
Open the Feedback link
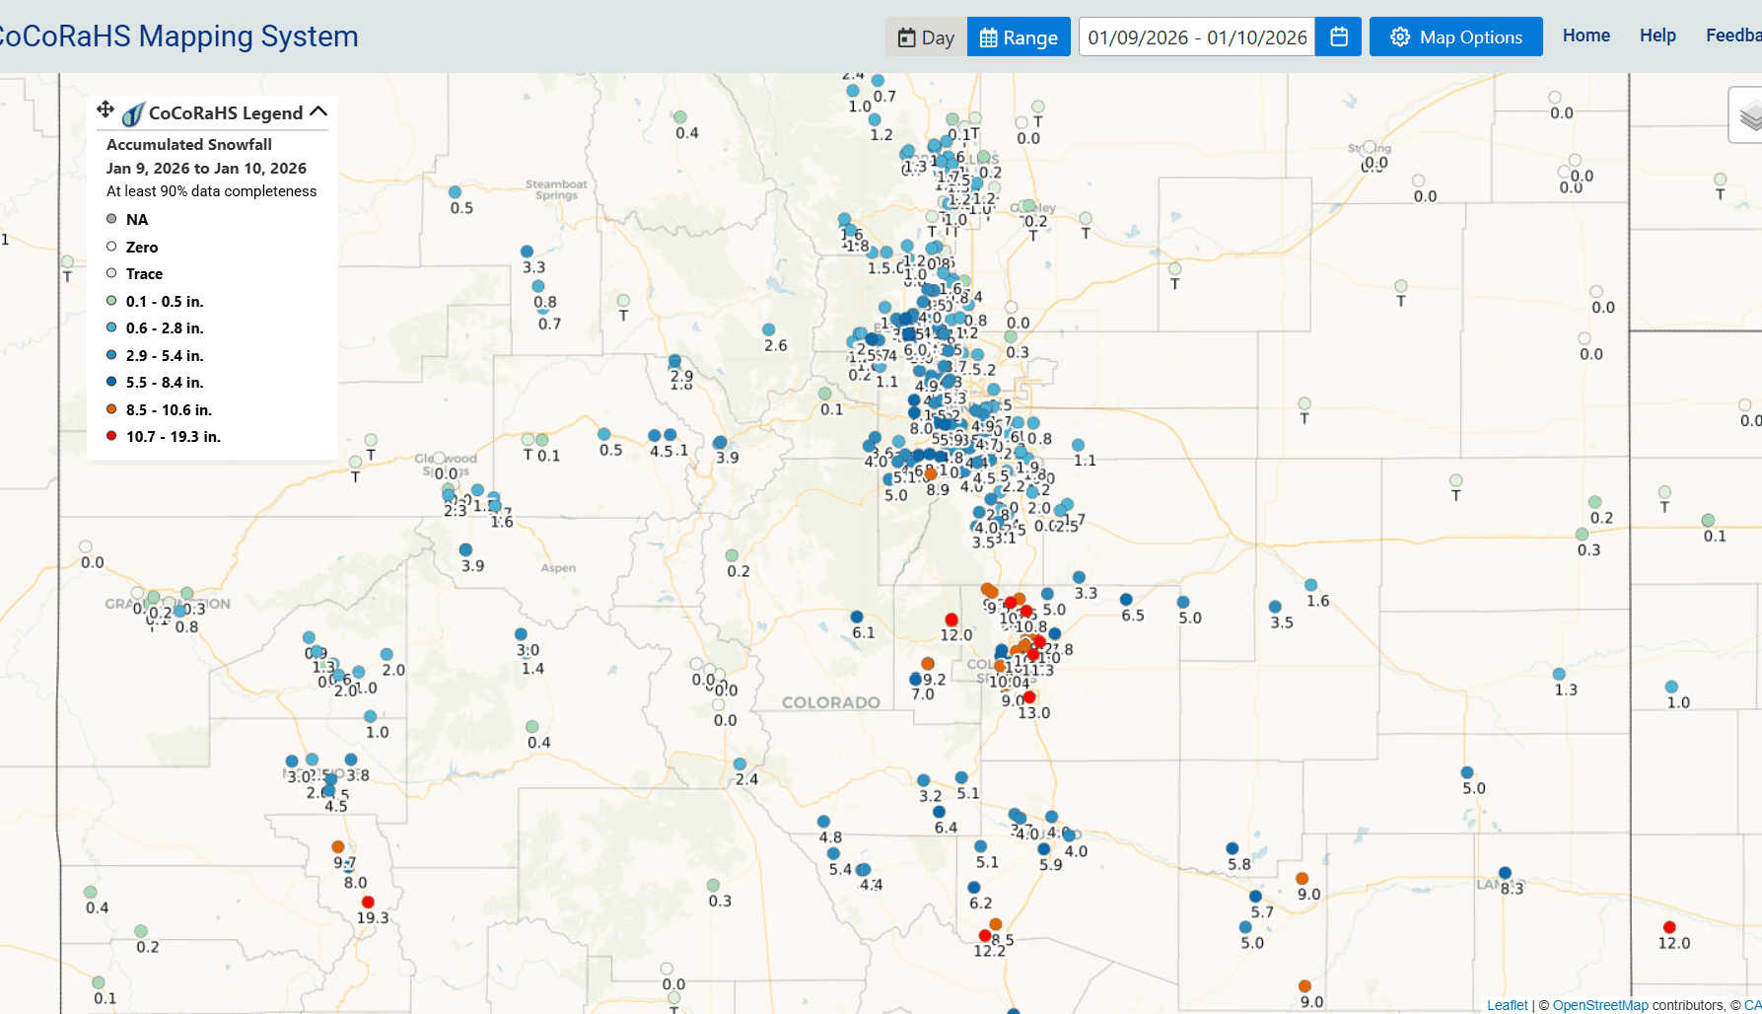click(x=1733, y=36)
